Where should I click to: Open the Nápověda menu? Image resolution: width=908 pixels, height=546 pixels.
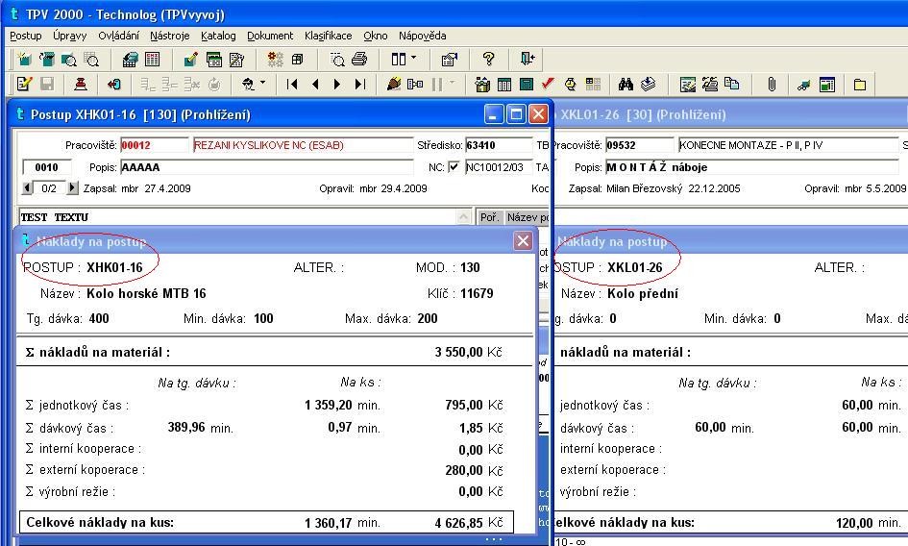pos(422,36)
